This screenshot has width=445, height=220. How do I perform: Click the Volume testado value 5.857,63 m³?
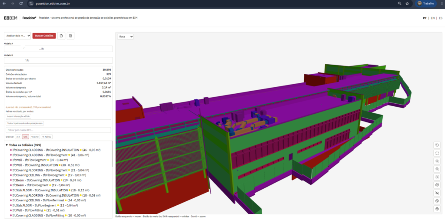point(104,83)
